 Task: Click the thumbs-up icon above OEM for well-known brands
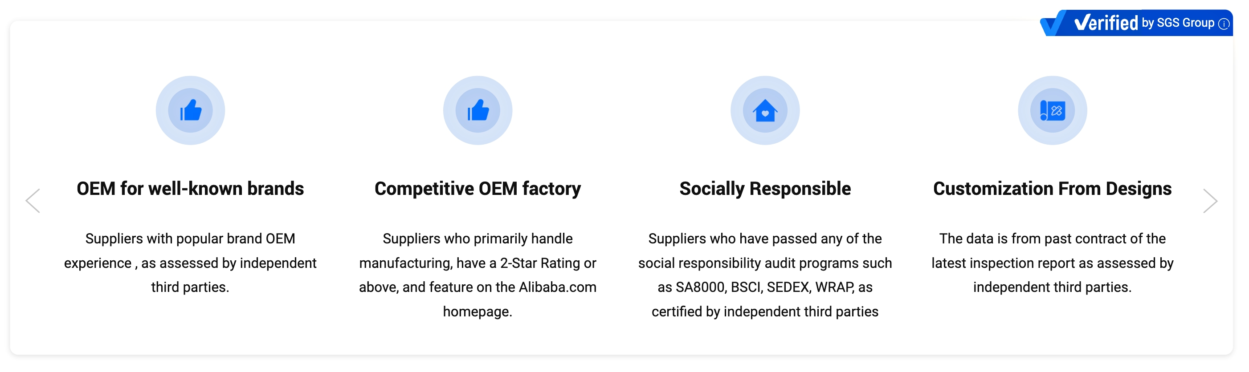point(190,110)
